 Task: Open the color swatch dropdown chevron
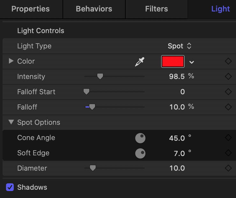click(191, 62)
